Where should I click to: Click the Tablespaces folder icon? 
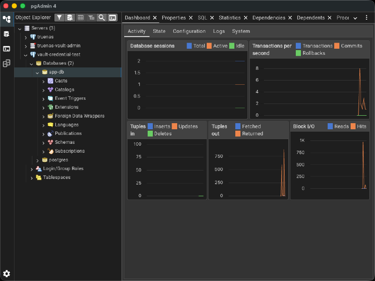tap(38, 177)
